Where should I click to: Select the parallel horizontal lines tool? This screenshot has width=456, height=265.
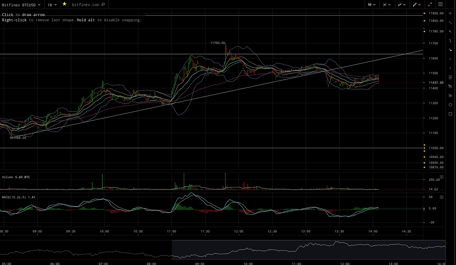(x=450, y=77)
